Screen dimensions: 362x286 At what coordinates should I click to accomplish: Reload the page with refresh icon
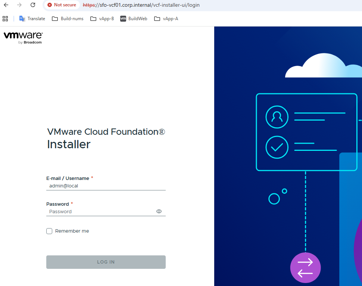[33, 5]
